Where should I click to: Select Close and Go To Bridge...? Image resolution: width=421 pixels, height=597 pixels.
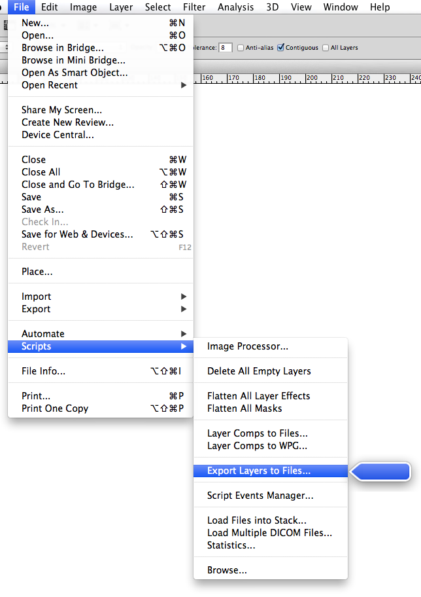pyautogui.click(x=101, y=185)
